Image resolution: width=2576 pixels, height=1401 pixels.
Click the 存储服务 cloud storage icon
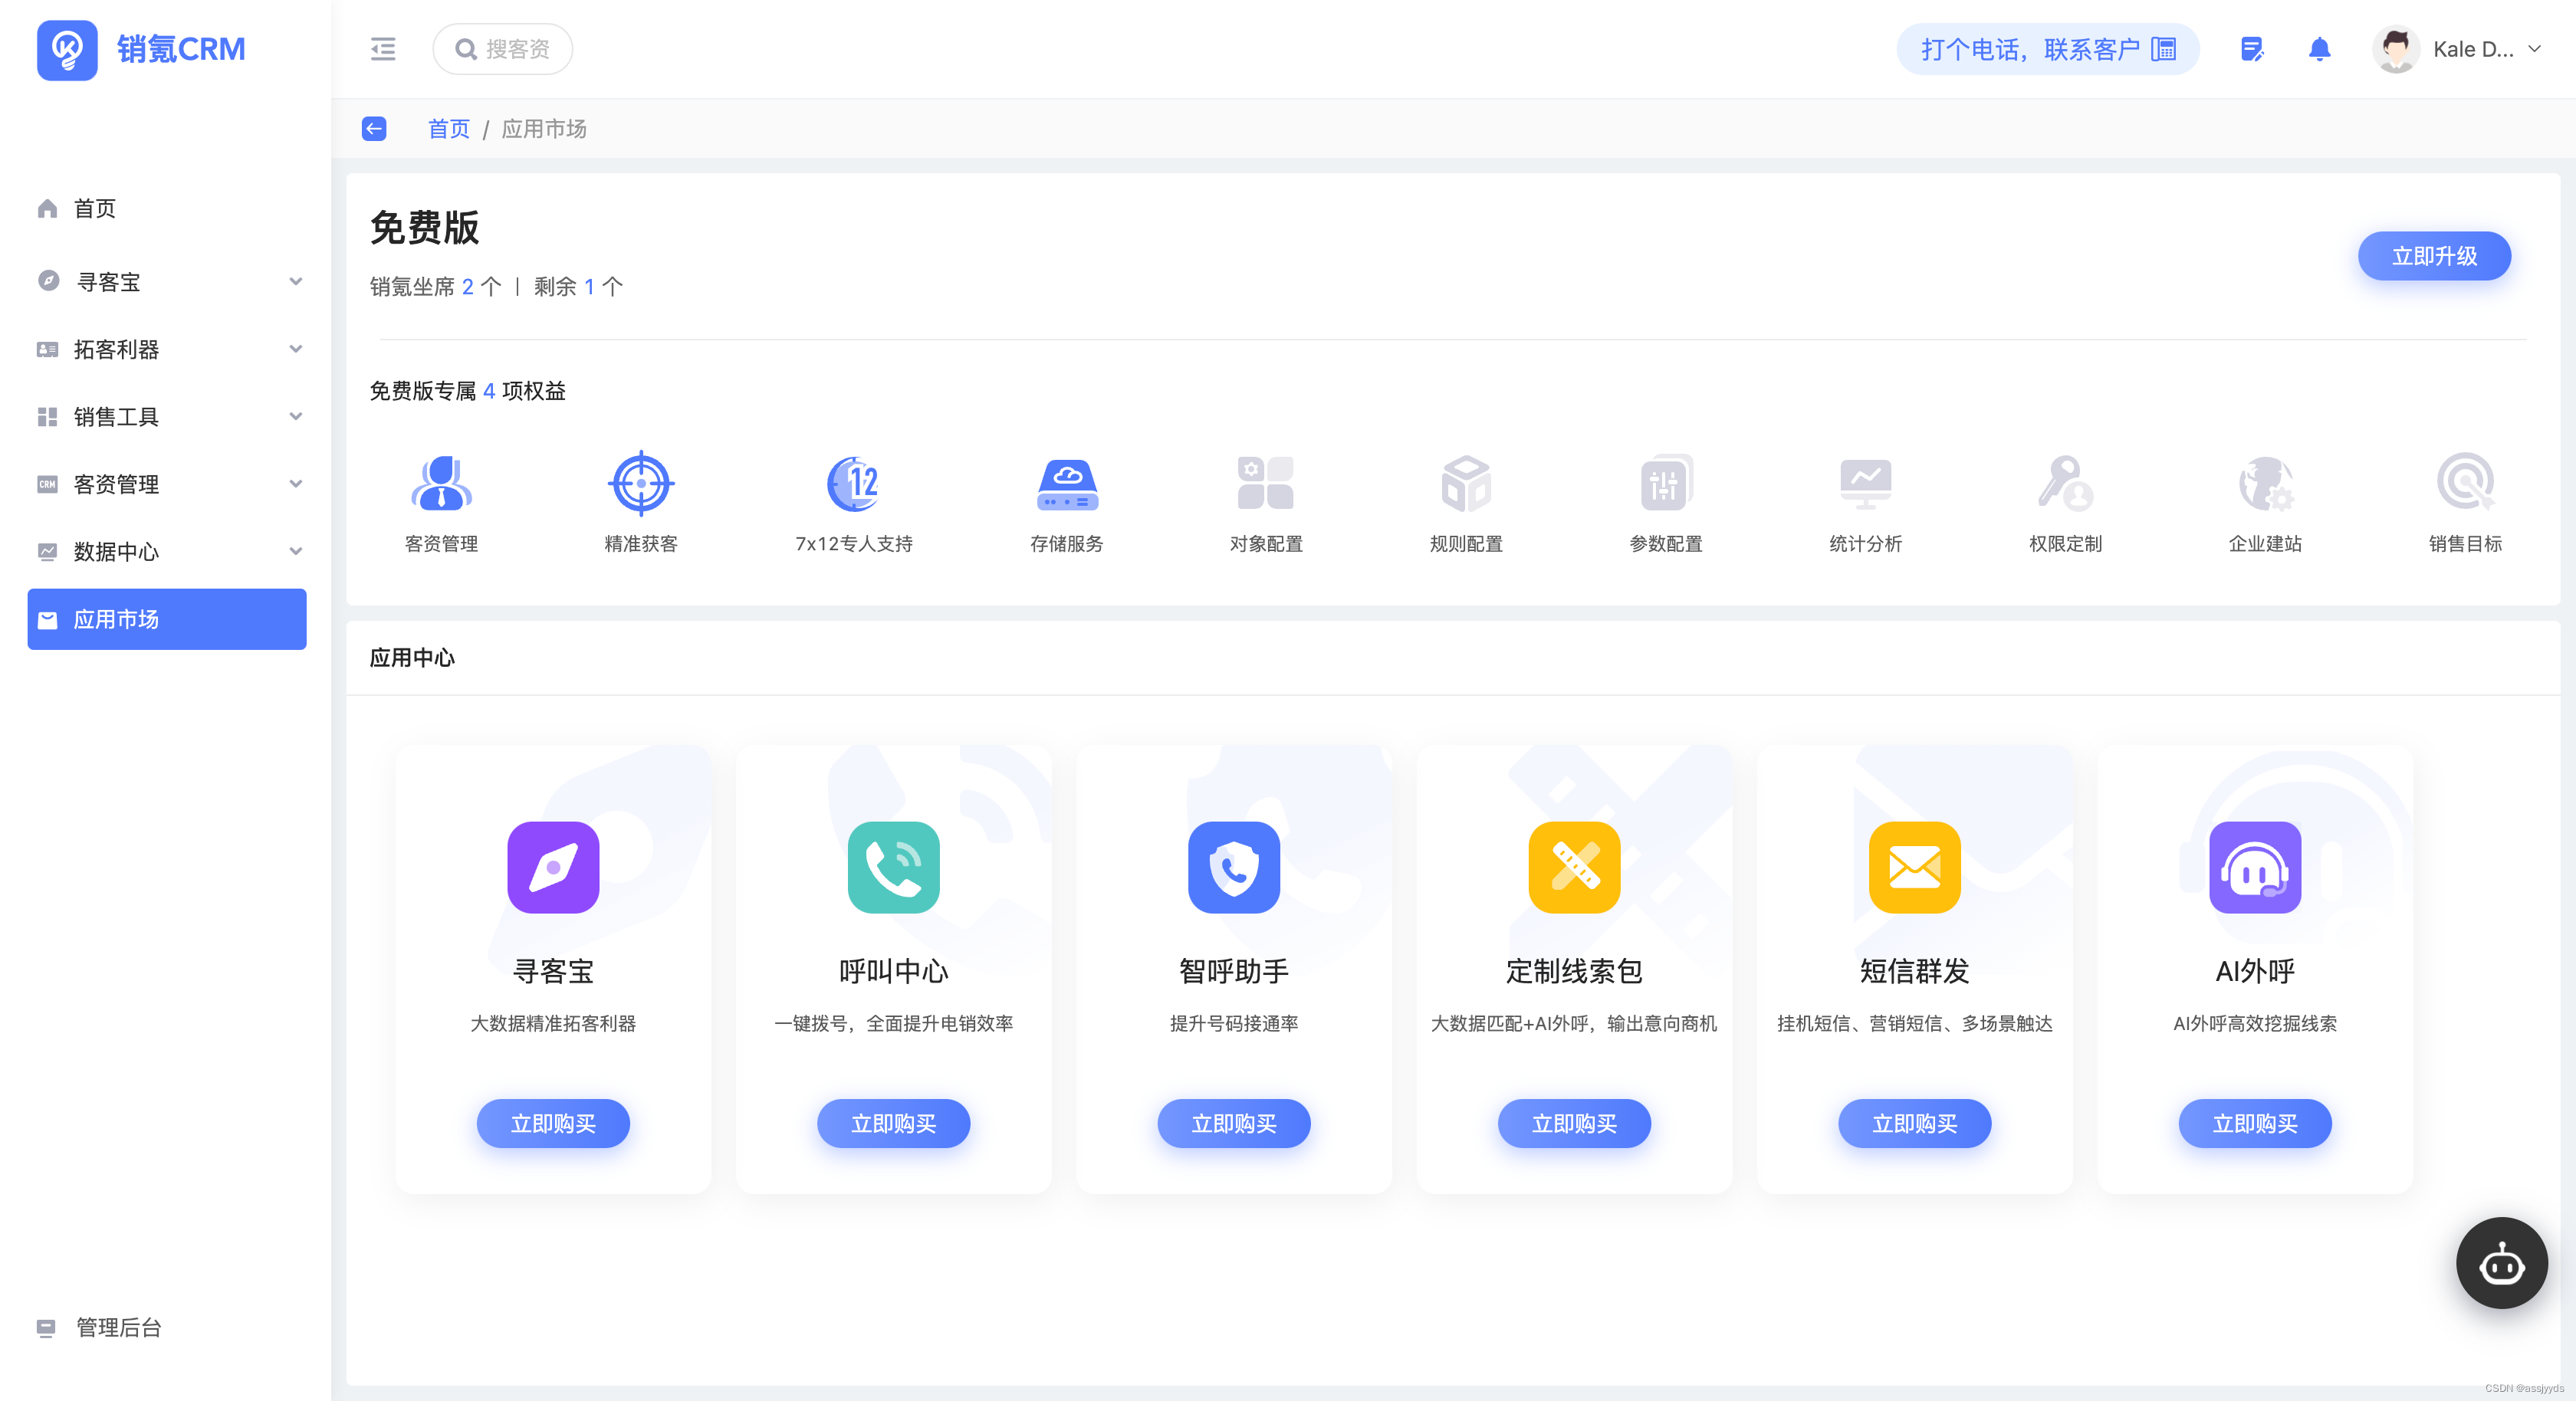(x=1067, y=483)
